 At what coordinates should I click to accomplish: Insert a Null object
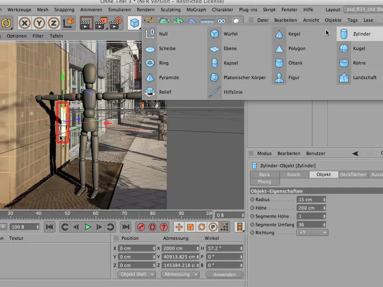pyautogui.click(x=157, y=33)
